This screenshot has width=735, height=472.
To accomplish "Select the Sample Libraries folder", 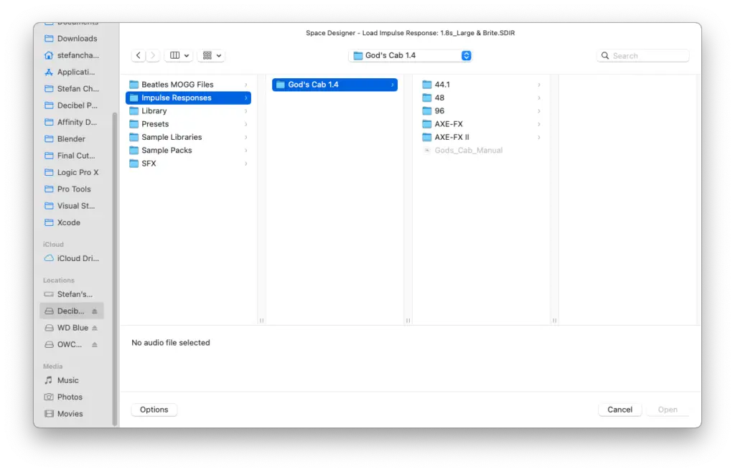I will [x=189, y=137].
